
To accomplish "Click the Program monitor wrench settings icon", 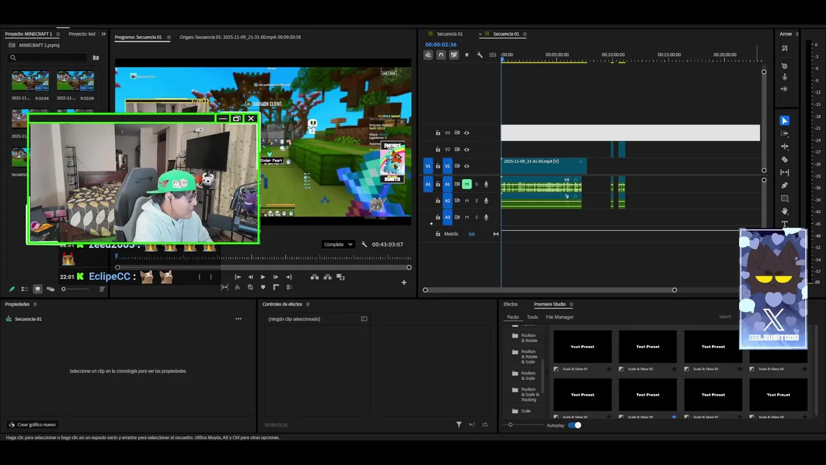I will tap(364, 245).
